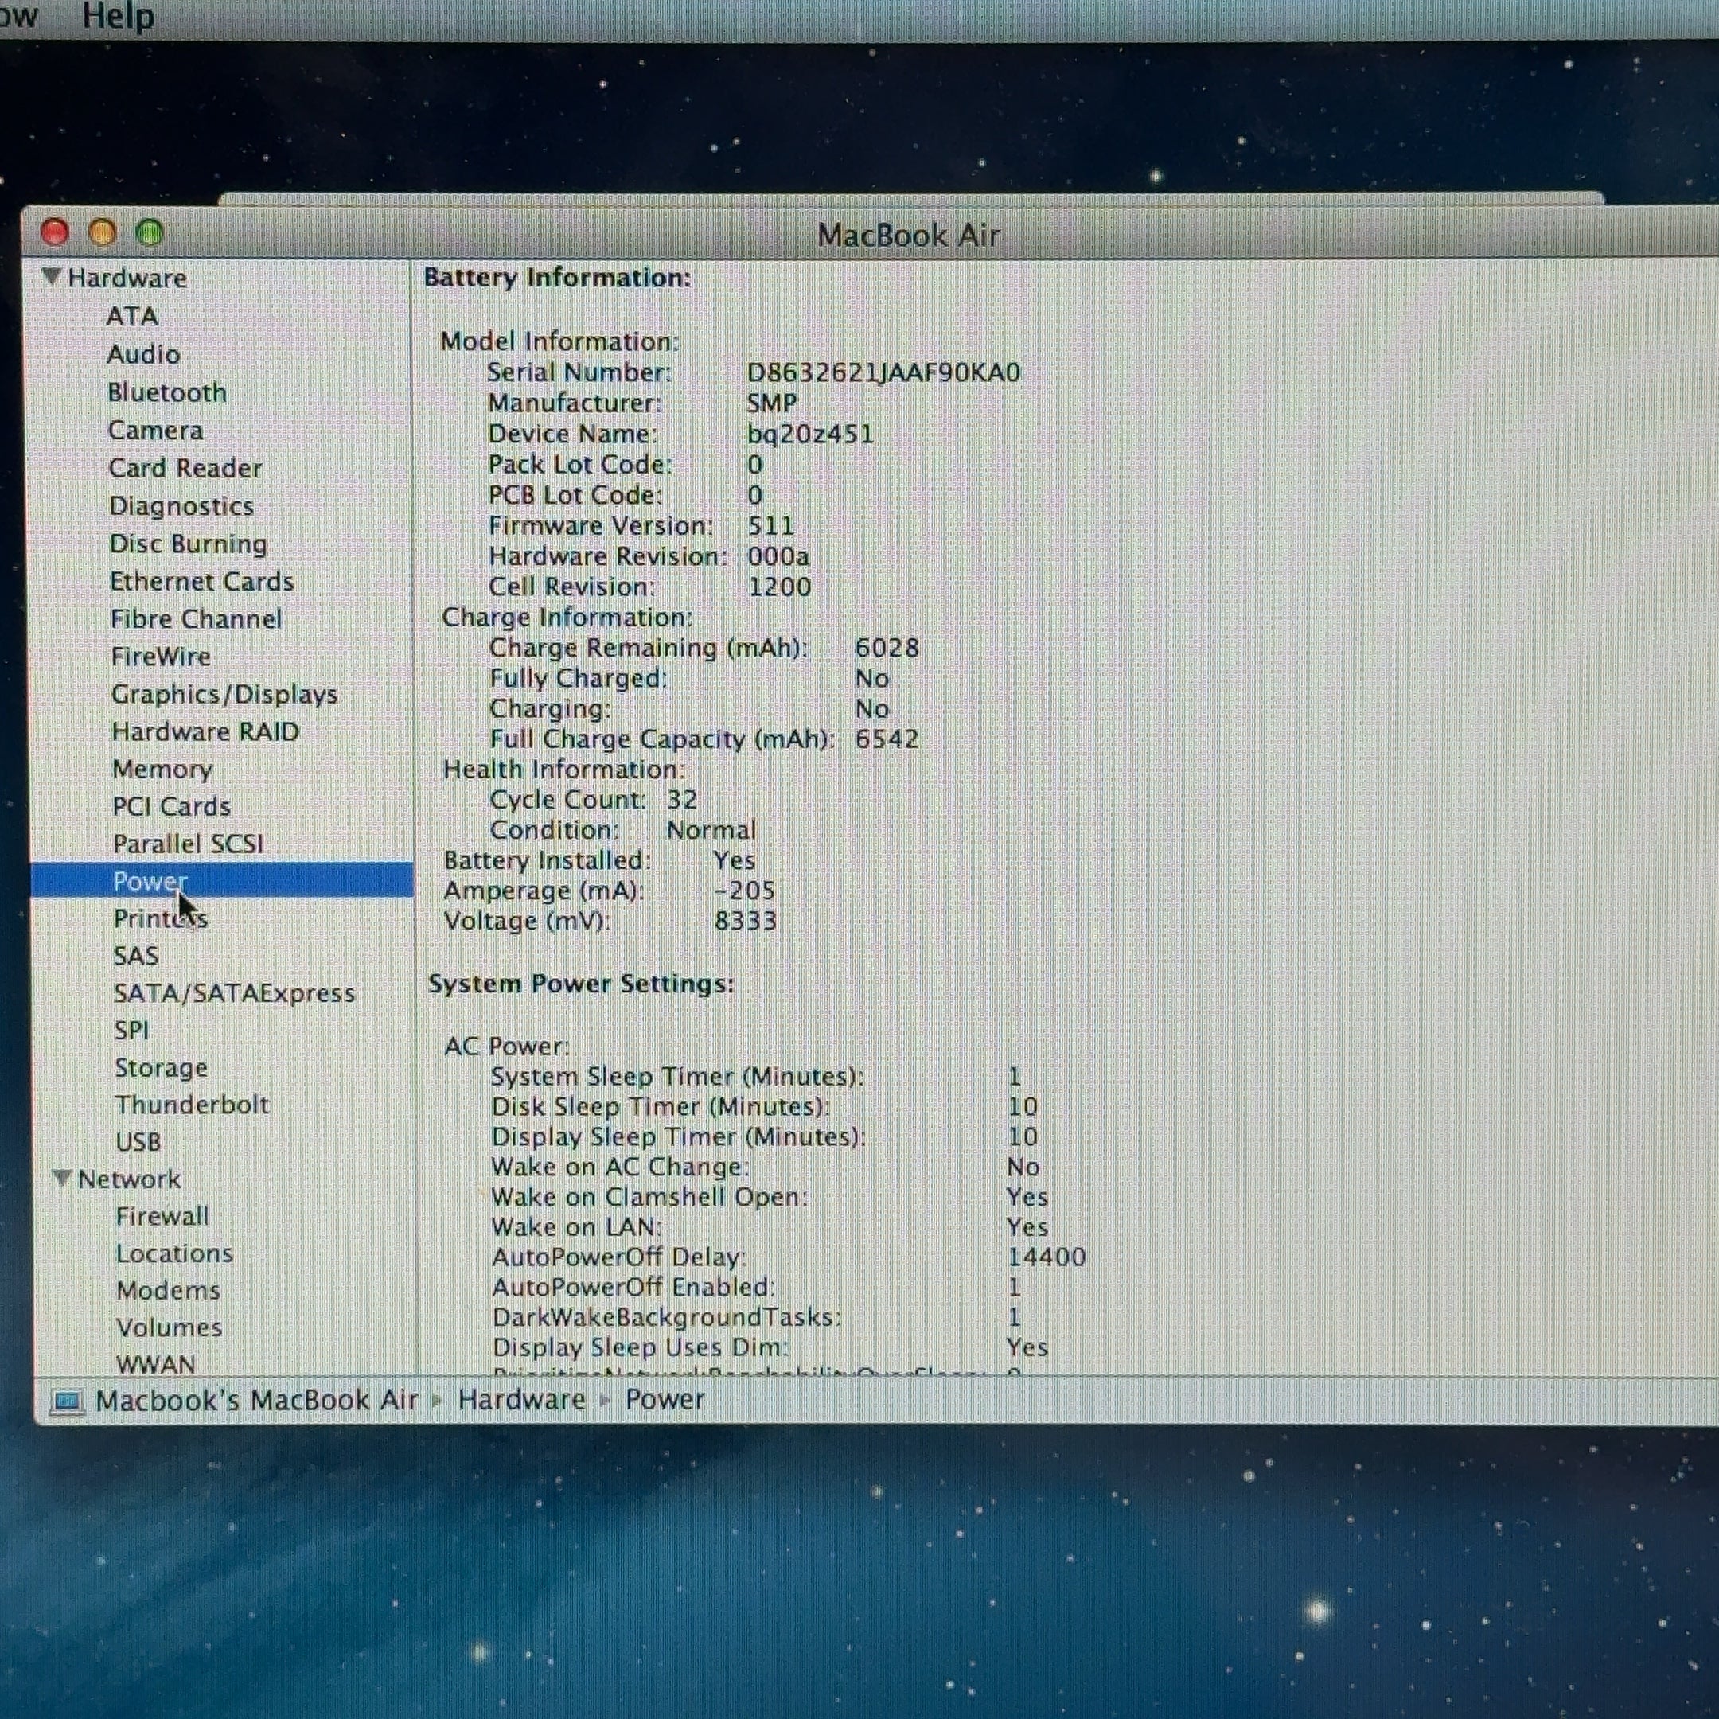Click Full Charge Capacity value 6542
The width and height of the screenshot is (1719, 1719).
click(887, 739)
